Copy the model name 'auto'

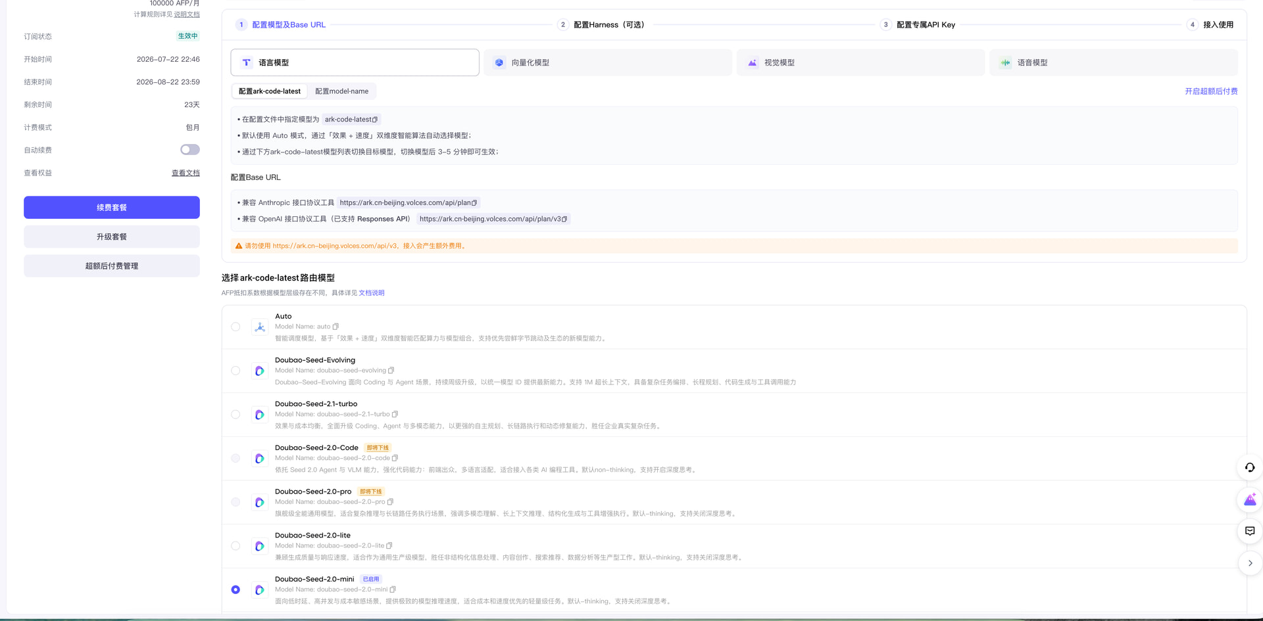[x=335, y=327]
